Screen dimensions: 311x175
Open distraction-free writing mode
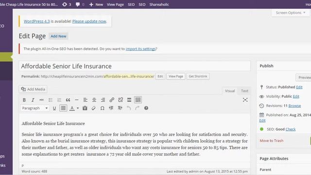tap(245, 100)
